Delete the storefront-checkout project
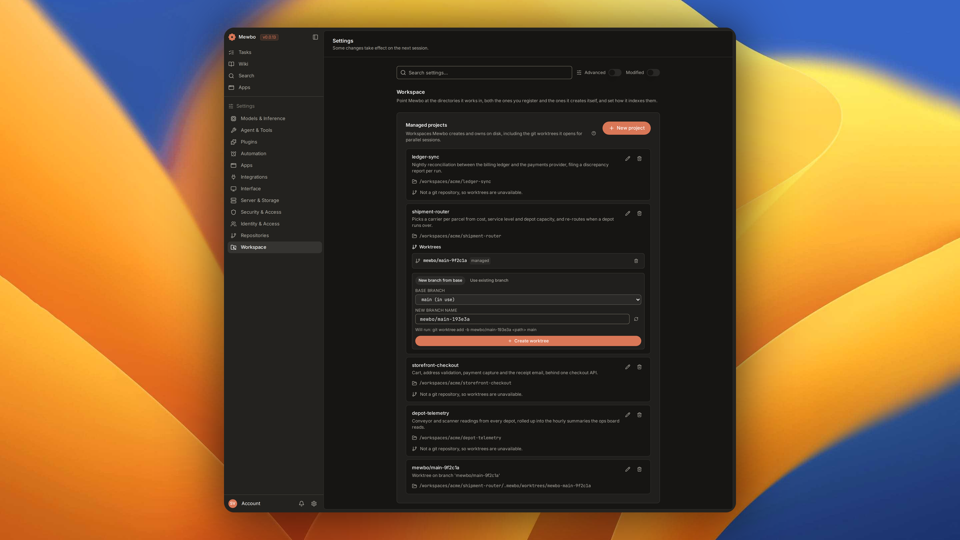This screenshot has width=960, height=540. click(x=639, y=367)
